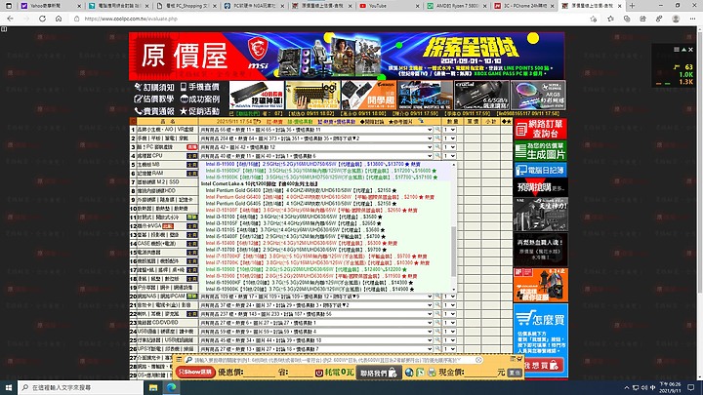Open the 成功案例 success cases link
The height and width of the screenshot is (395, 703).
pyautogui.click(x=199, y=99)
